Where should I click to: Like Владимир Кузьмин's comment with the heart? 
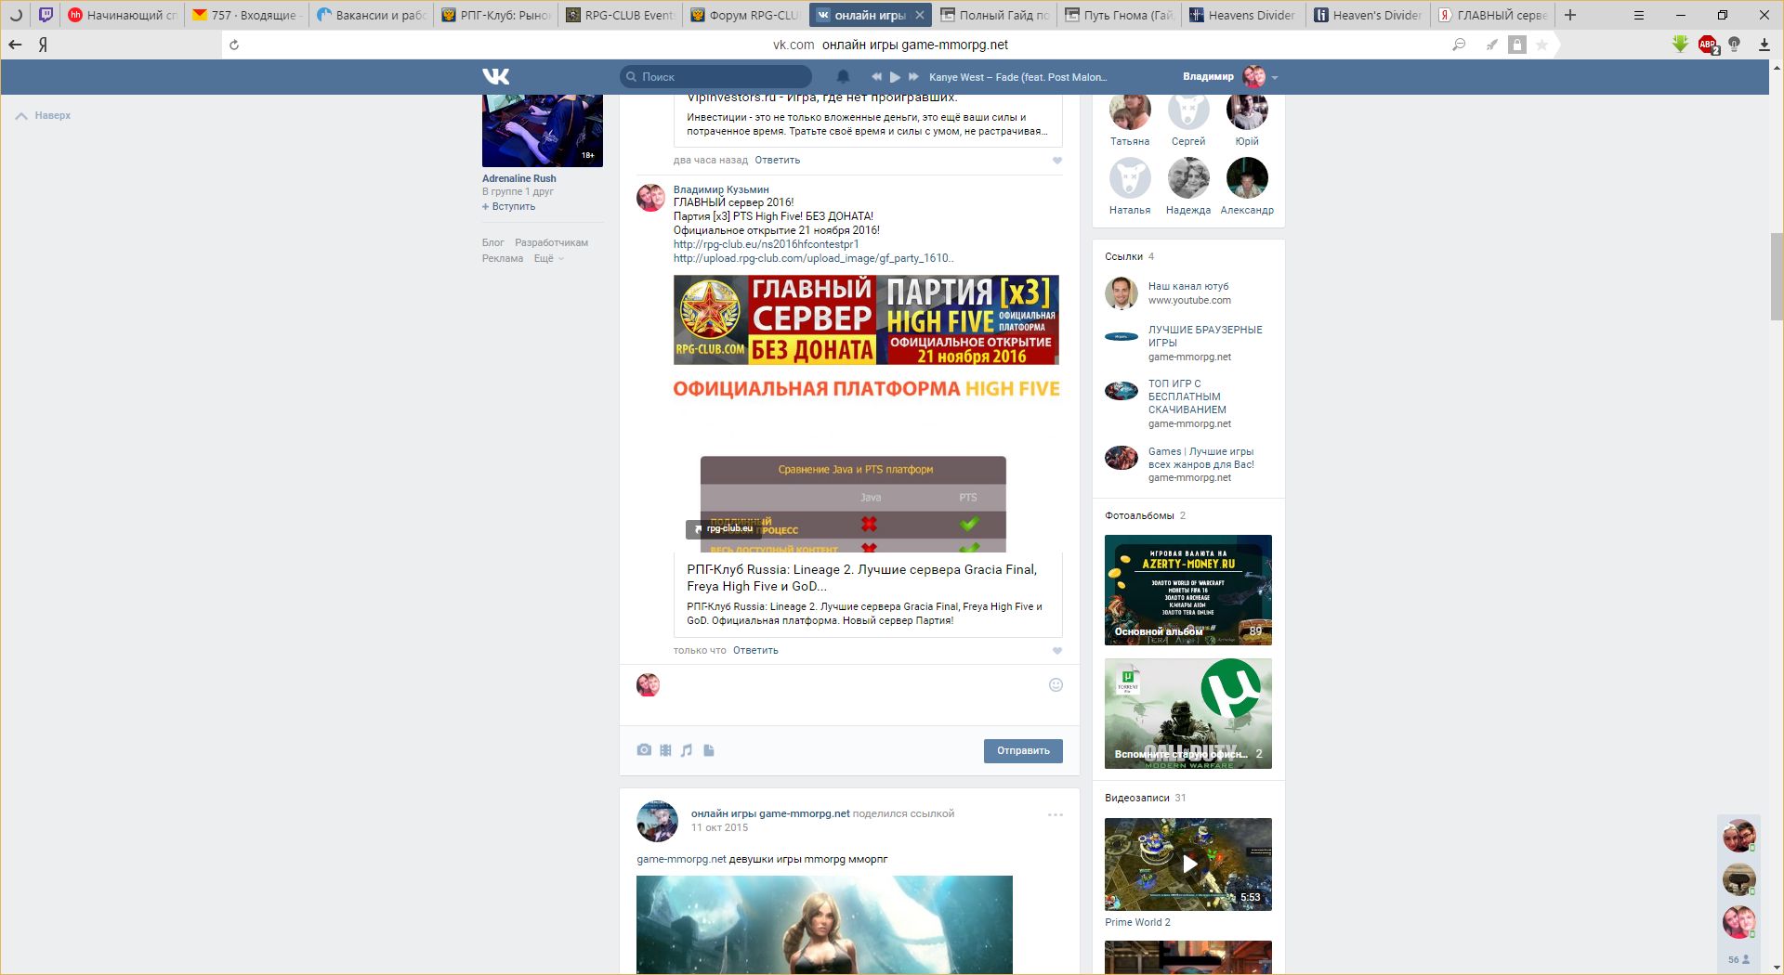point(1056,651)
